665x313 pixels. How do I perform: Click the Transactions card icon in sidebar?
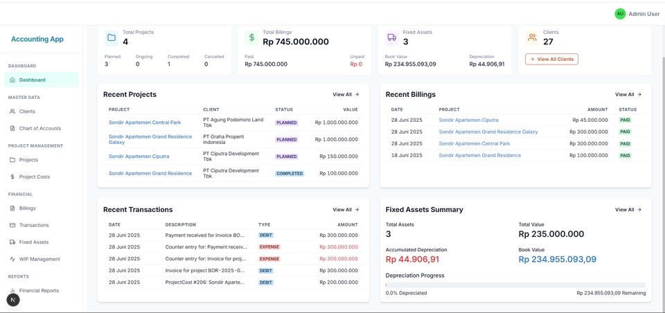(x=12, y=225)
